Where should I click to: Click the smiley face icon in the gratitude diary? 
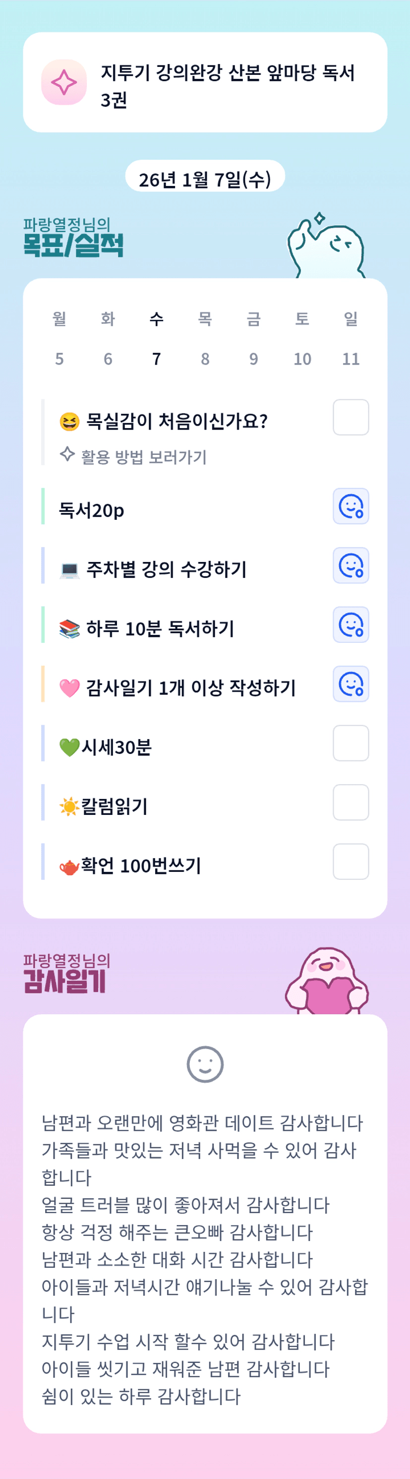(x=205, y=1064)
